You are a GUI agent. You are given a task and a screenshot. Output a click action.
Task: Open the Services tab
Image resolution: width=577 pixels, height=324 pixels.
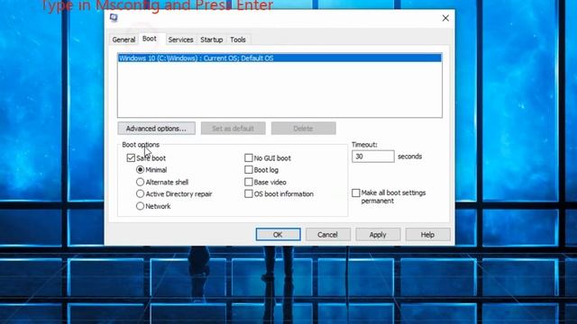pos(180,40)
